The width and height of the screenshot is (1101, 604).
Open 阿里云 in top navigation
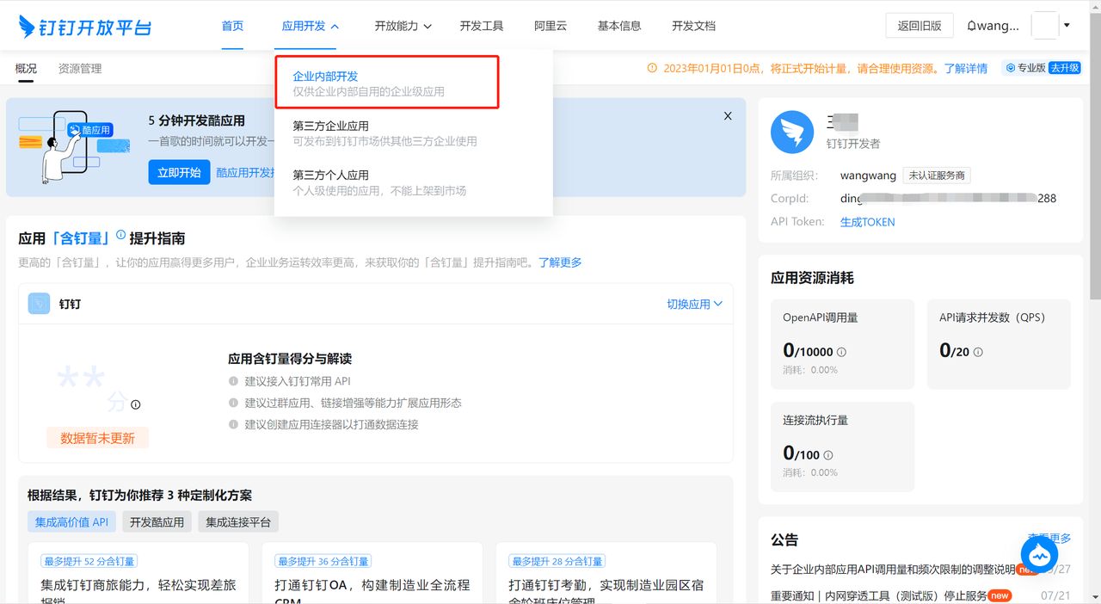(x=550, y=26)
